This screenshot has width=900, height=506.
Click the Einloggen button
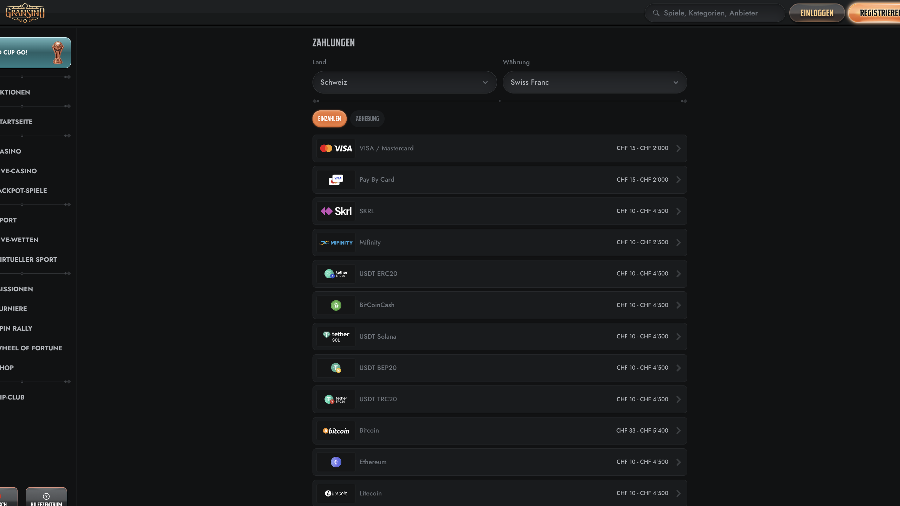pos(817,13)
